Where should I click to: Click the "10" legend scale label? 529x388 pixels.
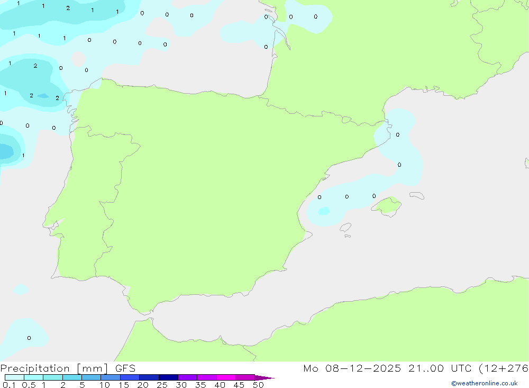[x=105, y=385]
